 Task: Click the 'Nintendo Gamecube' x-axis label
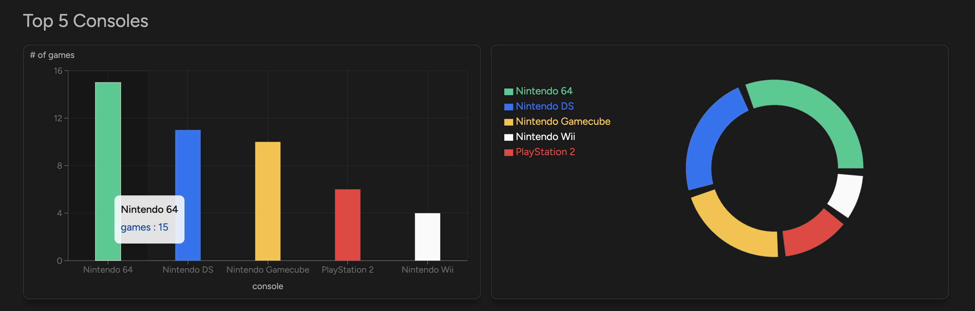(268, 270)
